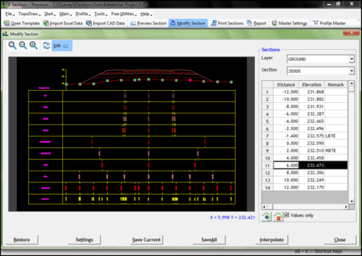Click the zoom in magnifier icon
The height and width of the screenshot is (256, 362).
pyautogui.click(x=34, y=45)
